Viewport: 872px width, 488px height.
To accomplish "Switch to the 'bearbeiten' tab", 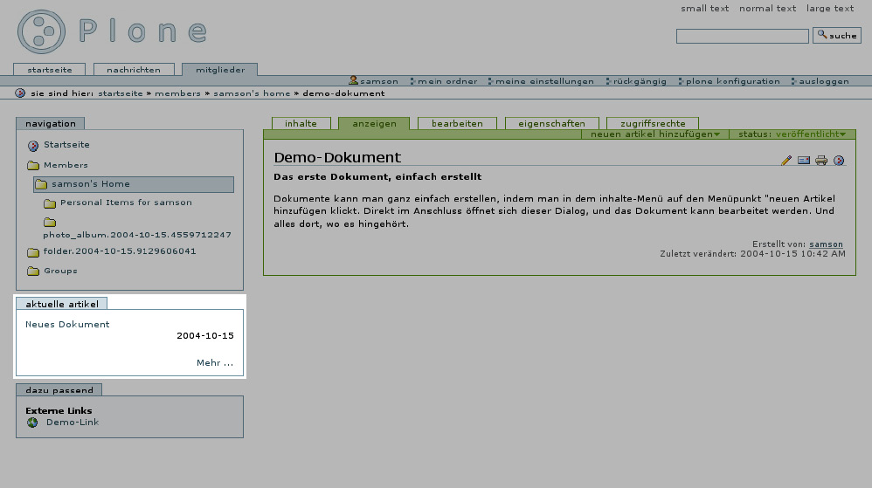I will pos(457,123).
